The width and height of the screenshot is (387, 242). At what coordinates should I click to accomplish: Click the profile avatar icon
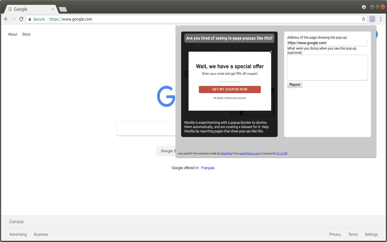tap(364, 7)
